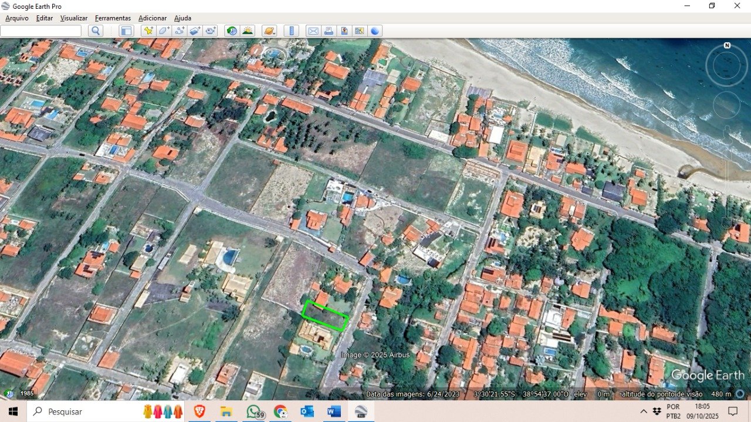Toggle historical imagery clock

tap(232, 31)
